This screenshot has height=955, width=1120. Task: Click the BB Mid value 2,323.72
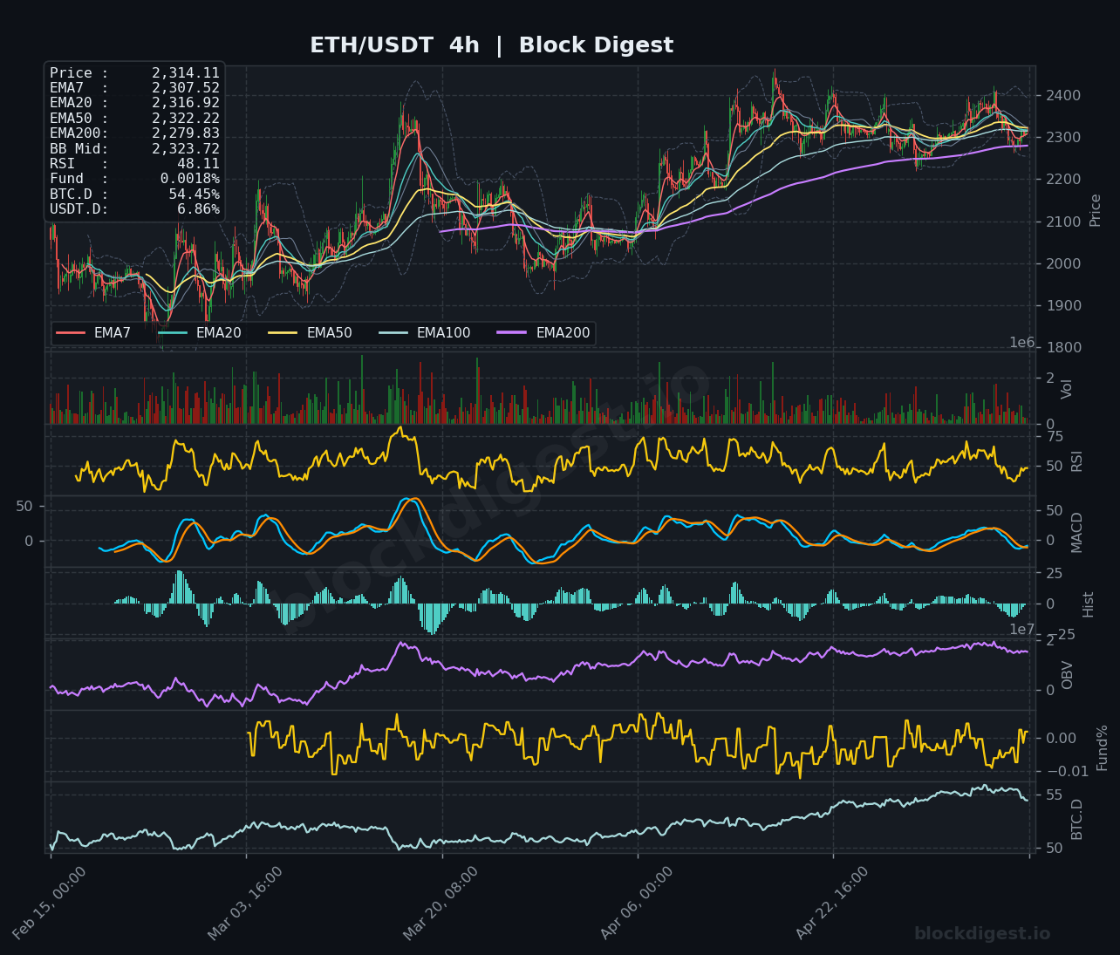186,149
